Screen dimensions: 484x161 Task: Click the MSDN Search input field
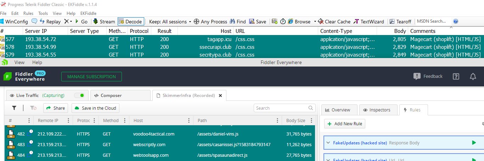coord(433,21)
